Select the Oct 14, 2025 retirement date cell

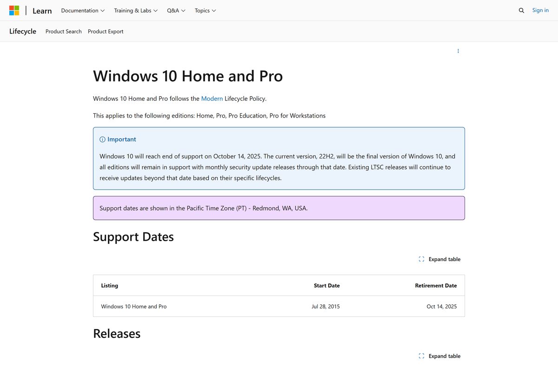coord(442,307)
